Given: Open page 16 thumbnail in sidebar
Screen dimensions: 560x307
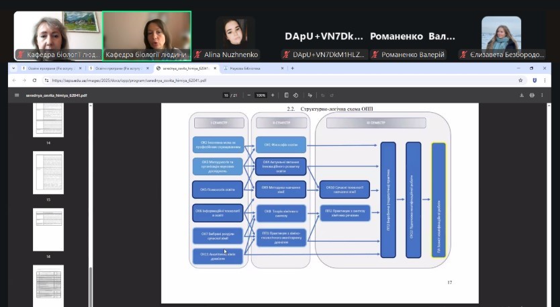Looking at the screenshot, I should (x=48, y=229).
